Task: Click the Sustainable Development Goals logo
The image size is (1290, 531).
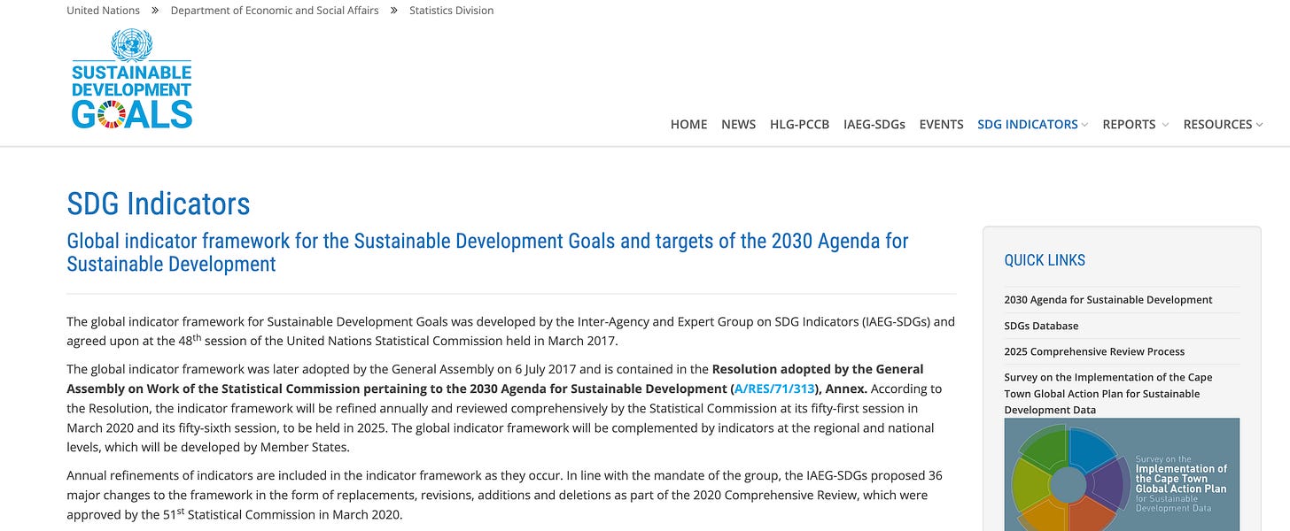Action: (x=132, y=79)
